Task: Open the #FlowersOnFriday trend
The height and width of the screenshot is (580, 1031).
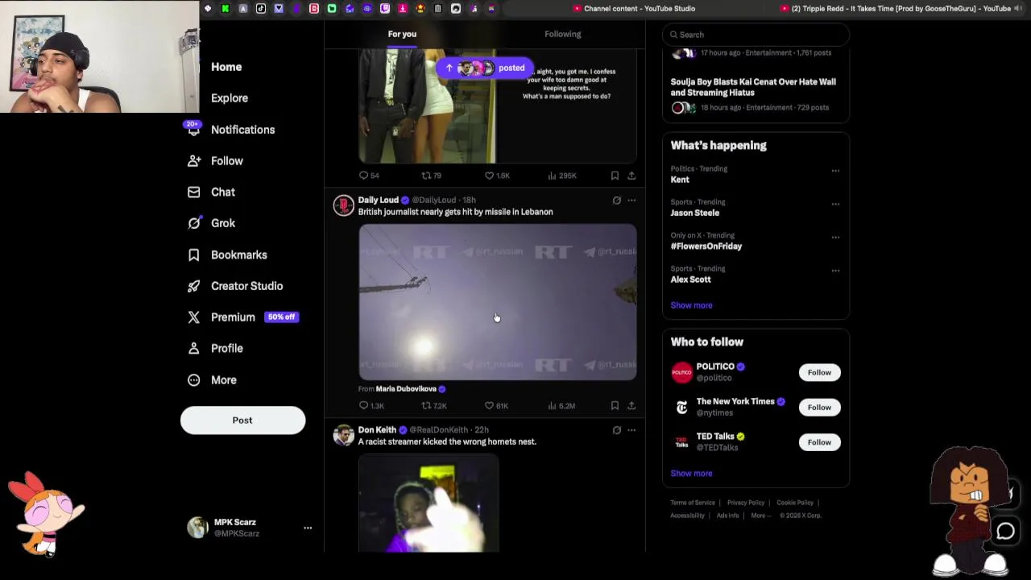Action: click(706, 246)
